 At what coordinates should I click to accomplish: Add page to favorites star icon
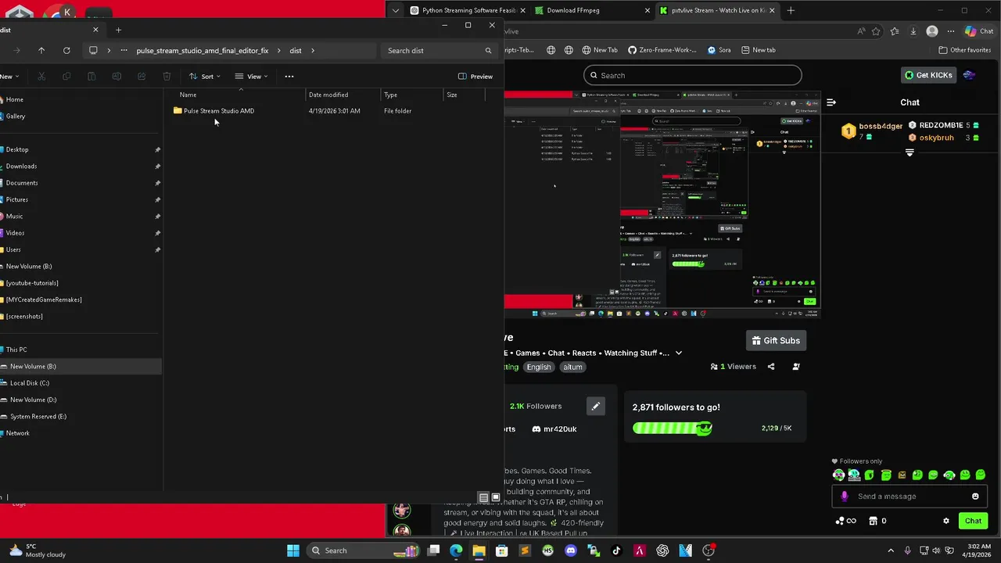(876, 31)
